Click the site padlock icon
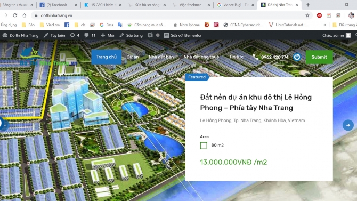 36,15
